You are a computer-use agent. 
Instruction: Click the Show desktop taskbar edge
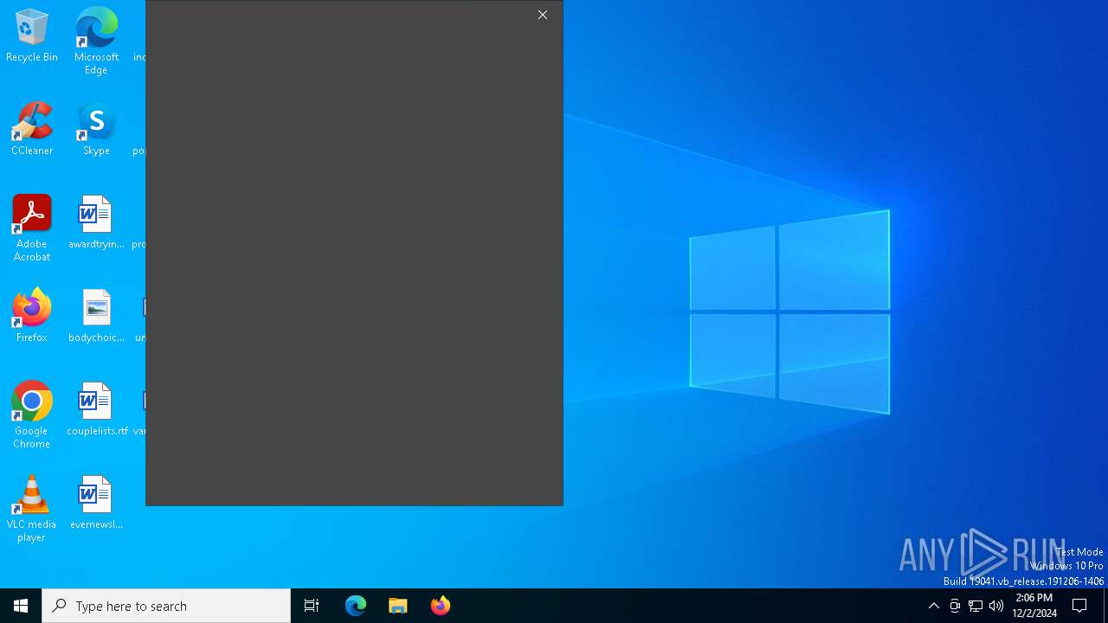click(1105, 606)
